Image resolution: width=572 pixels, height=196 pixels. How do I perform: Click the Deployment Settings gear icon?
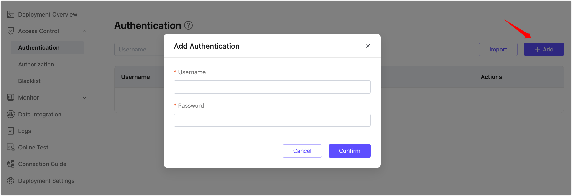click(x=11, y=181)
